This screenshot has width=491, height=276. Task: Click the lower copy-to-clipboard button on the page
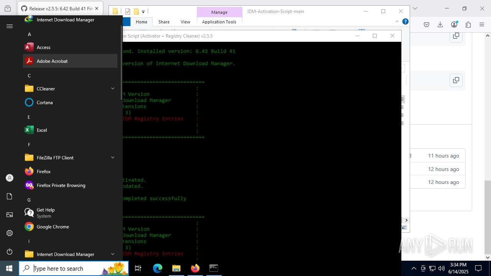456,80
